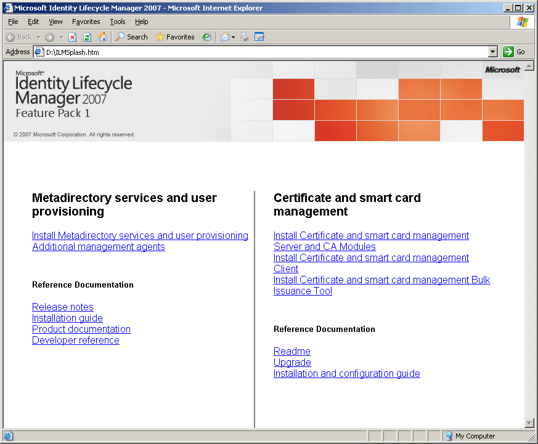
Task: Click the My Computer status bar text
Action: 475,436
